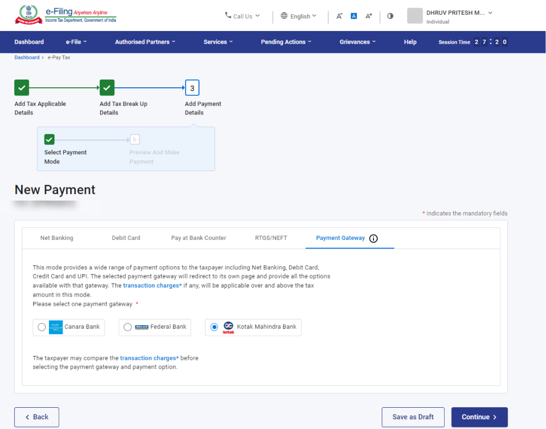Expand the Call Us dropdown
Screen dimensions: 546x429
pos(243,16)
